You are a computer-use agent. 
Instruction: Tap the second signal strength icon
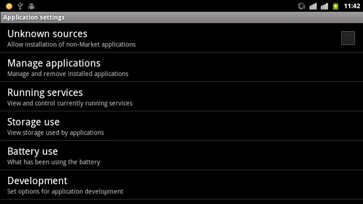pos(324,6)
